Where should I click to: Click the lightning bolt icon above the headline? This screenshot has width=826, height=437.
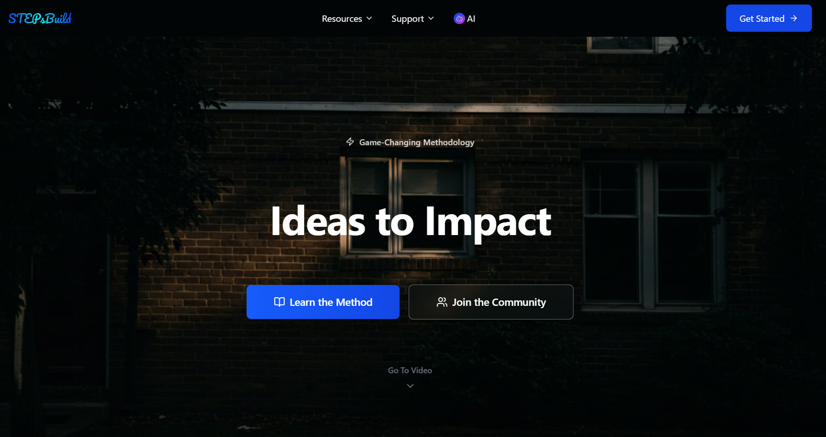click(x=350, y=142)
